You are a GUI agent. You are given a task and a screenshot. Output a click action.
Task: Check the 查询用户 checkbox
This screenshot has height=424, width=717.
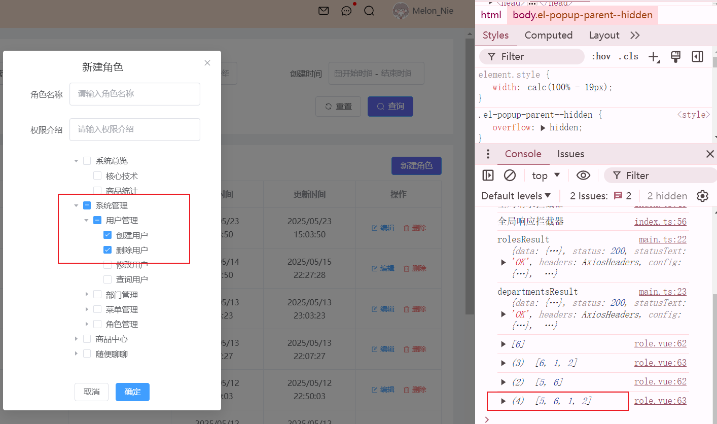(x=107, y=279)
